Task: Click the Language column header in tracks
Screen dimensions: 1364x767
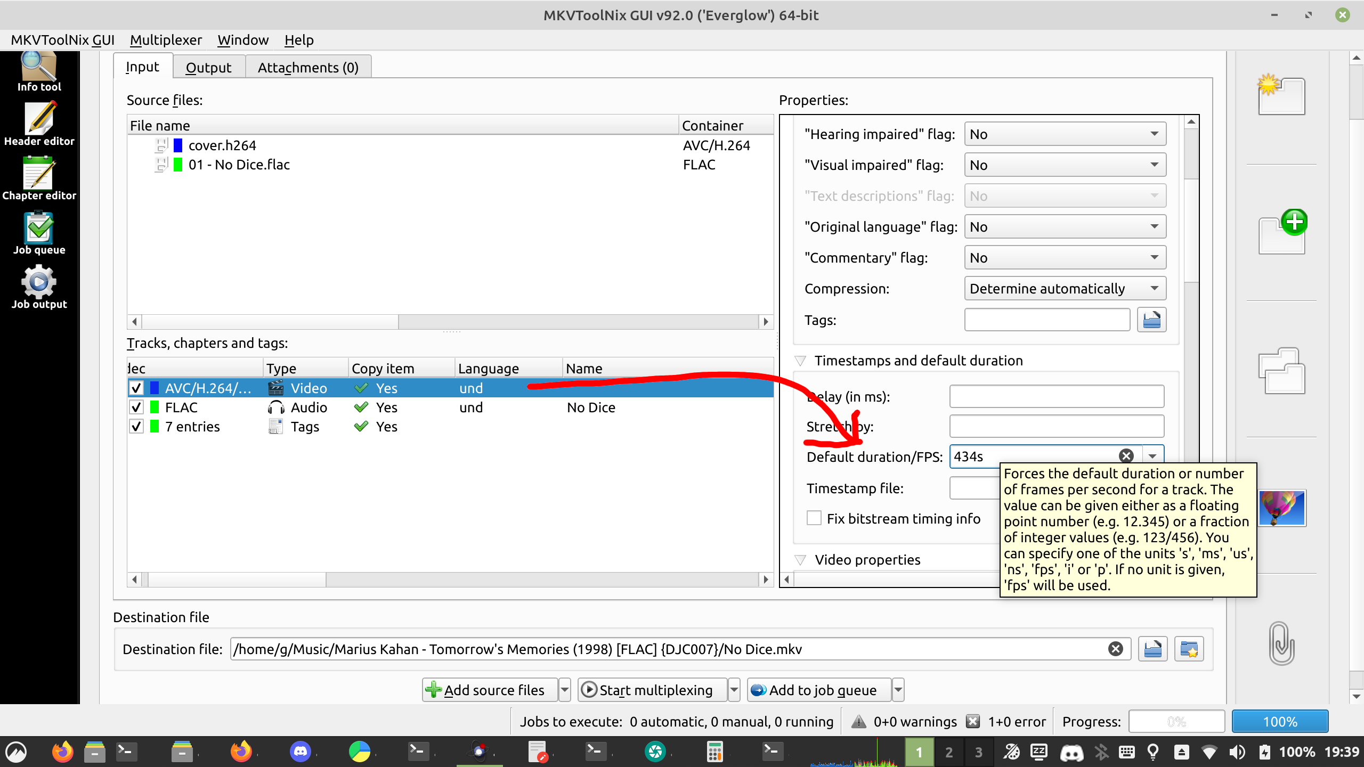Action: [508, 368]
